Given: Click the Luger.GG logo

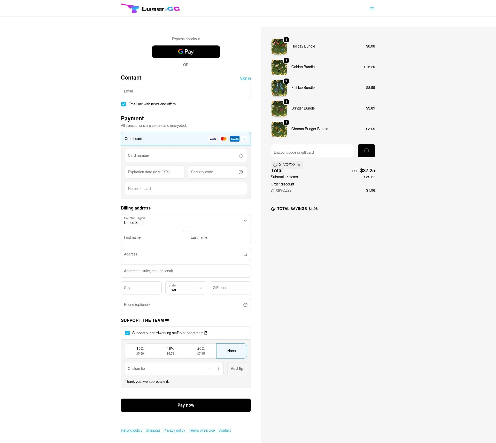Looking at the screenshot, I should tap(150, 9).
